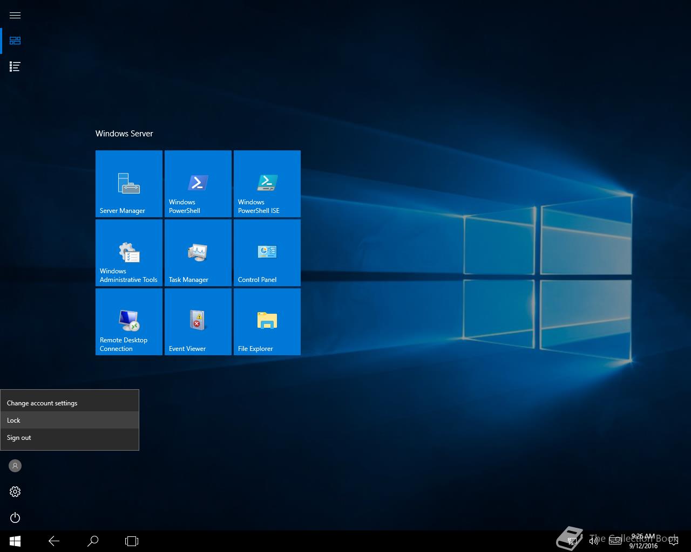Open the File Explorer tile

tap(267, 322)
